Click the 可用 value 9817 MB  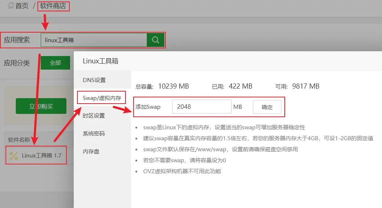[306, 86]
